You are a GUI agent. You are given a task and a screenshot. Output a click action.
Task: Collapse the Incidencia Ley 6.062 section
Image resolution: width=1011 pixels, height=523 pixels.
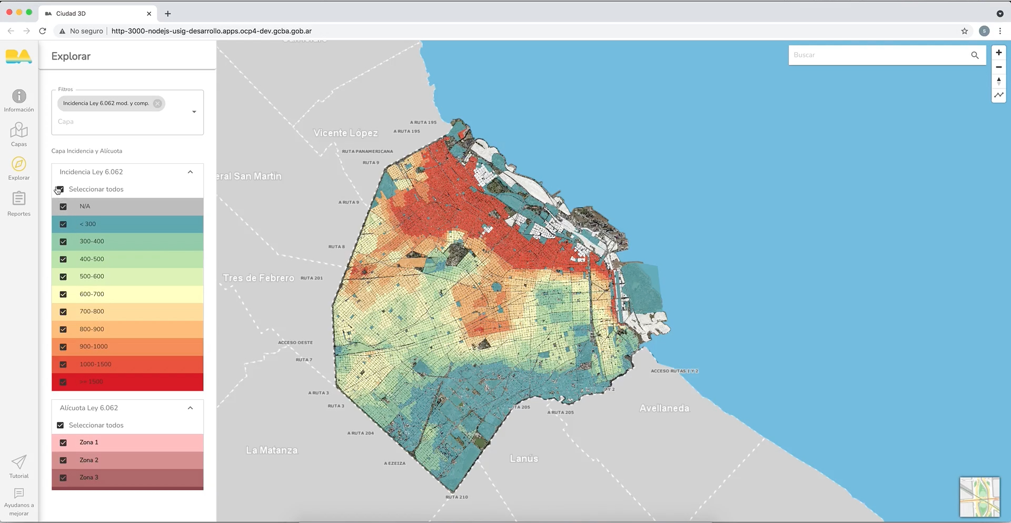coord(190,172)
